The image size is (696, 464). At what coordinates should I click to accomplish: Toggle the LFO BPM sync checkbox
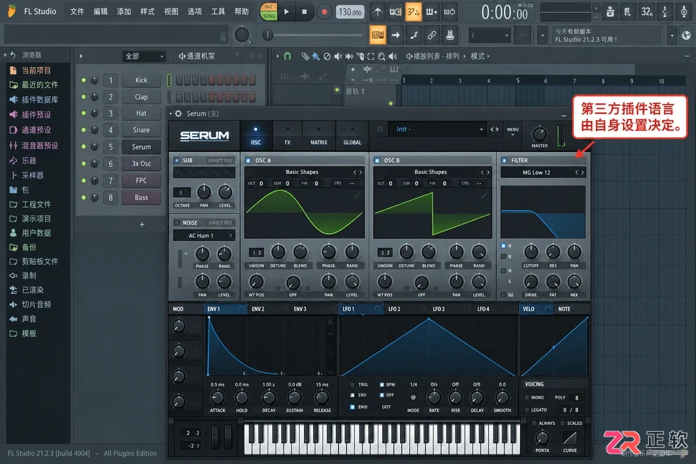[x=382, y=384]
